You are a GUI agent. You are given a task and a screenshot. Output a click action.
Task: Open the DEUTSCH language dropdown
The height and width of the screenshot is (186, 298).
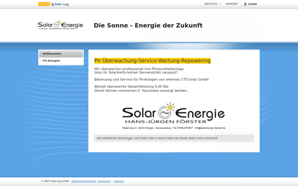[x=213, y=4]
